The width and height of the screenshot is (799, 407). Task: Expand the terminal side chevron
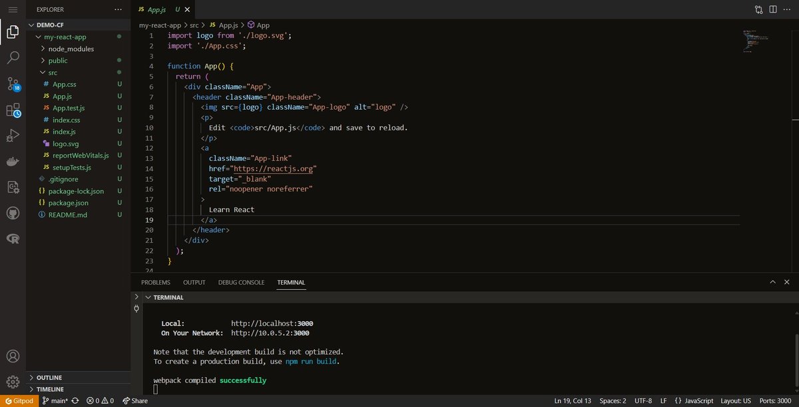(x=136, y=297)
